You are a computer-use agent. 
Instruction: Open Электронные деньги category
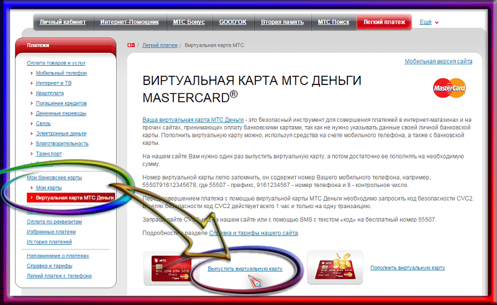pyautogui.click(x=61, y=134)
